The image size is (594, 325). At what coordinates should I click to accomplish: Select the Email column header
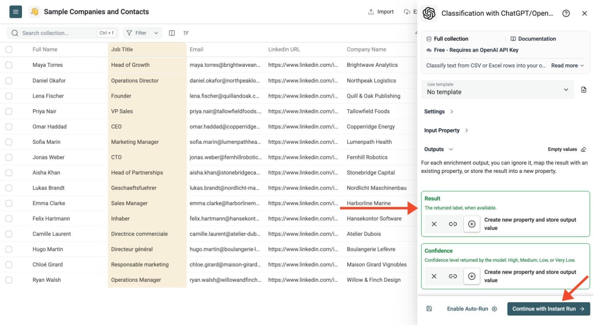[196, 50]
